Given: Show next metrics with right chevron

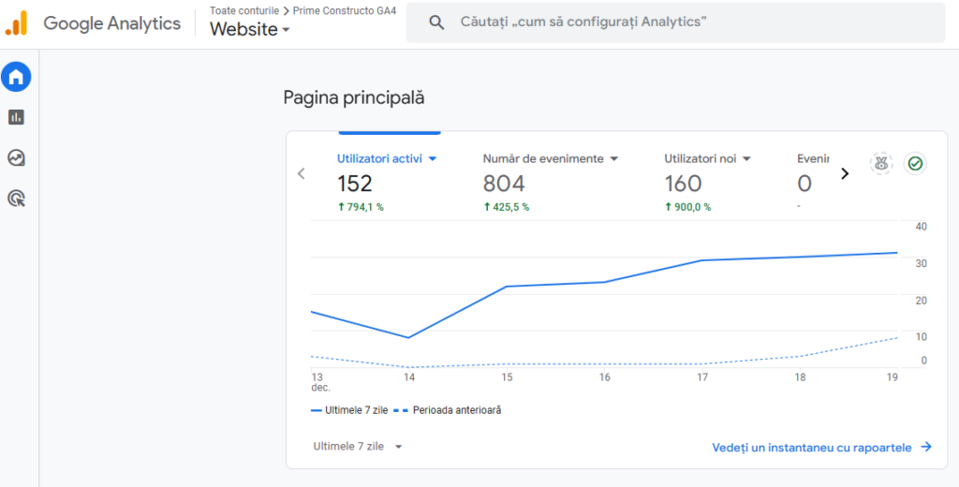Looking at the screenshot, I should (845, 174).
